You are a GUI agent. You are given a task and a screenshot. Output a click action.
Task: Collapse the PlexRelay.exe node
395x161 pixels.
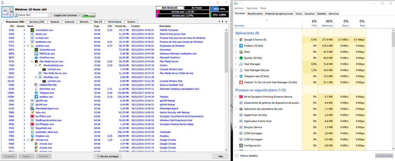click(x=36, y=77)
